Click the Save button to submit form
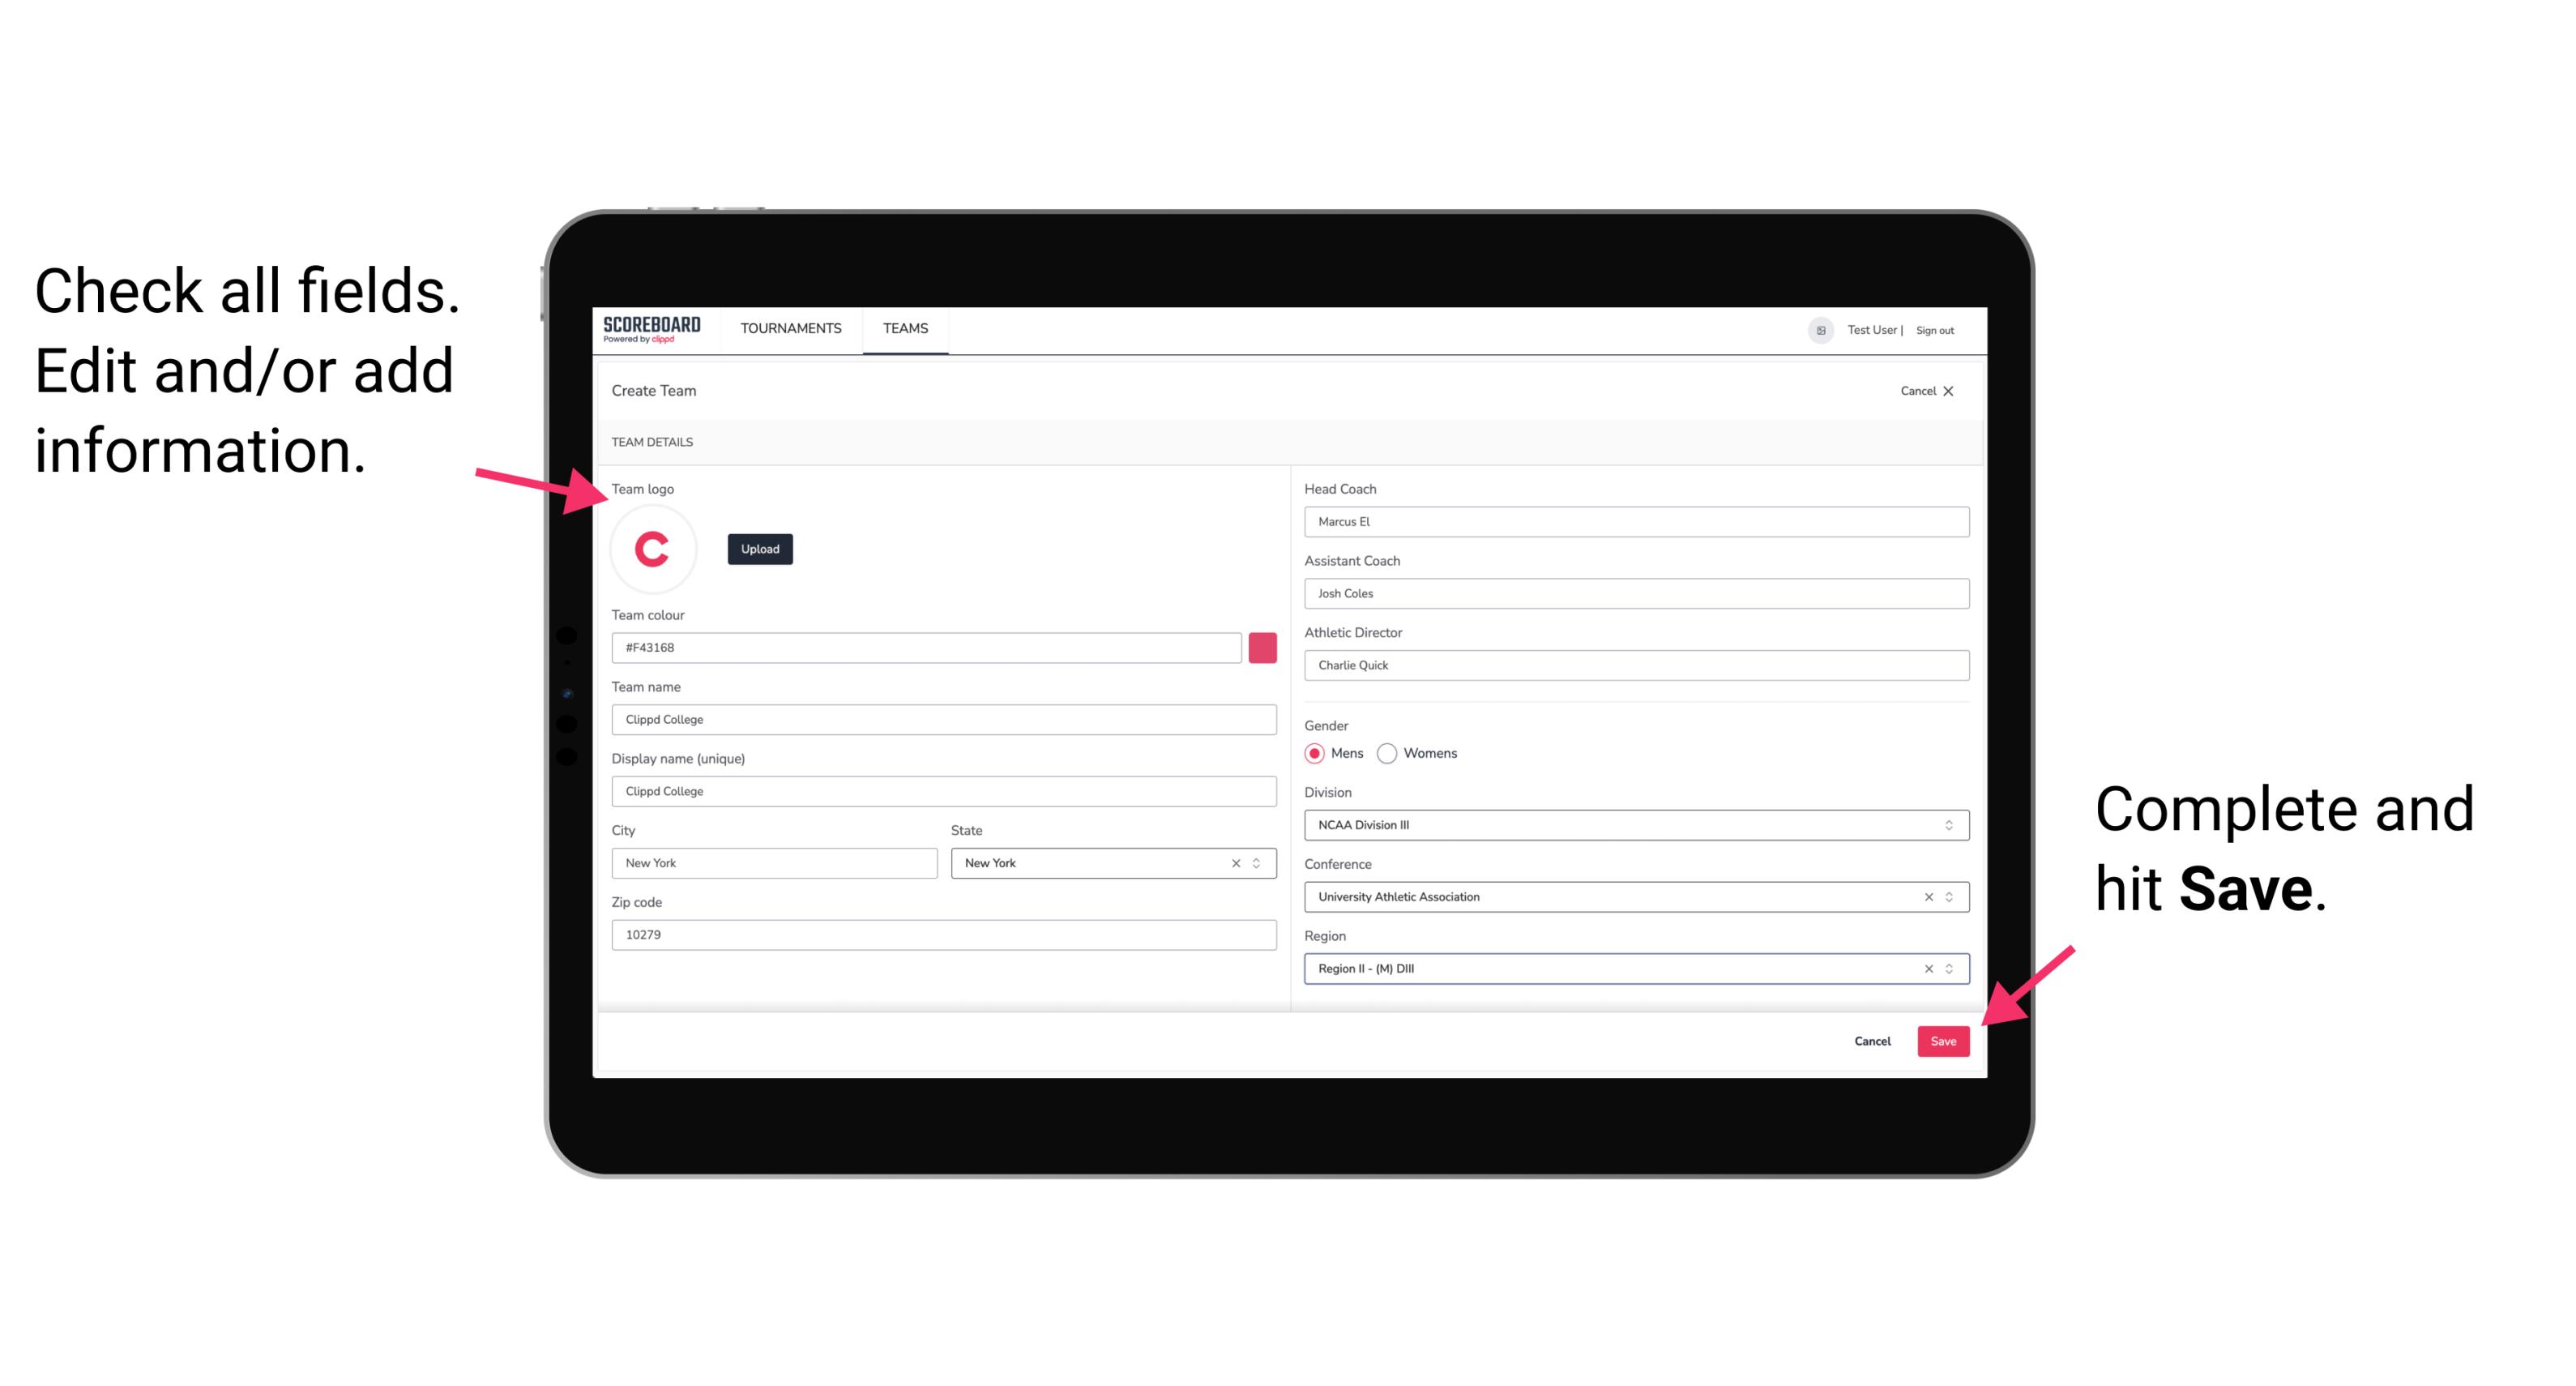Image resolution: width=2576 pixels, height=1386 pixels. (x=1942, y=1037)
